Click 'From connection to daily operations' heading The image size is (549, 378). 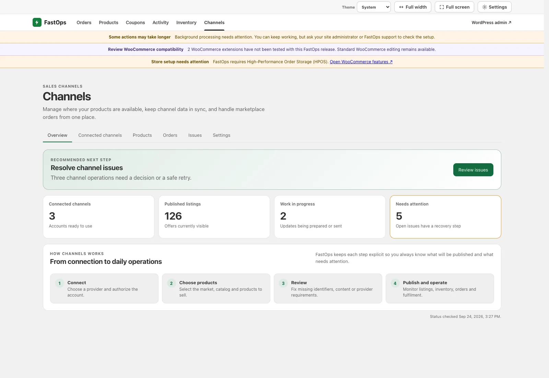point(106,262)
